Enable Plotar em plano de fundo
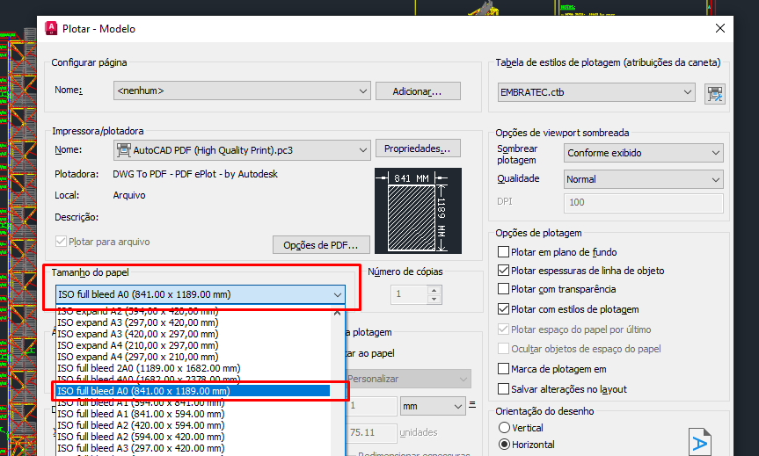The width and height of the screenshot is (759, 456). (x=504, y=252)
